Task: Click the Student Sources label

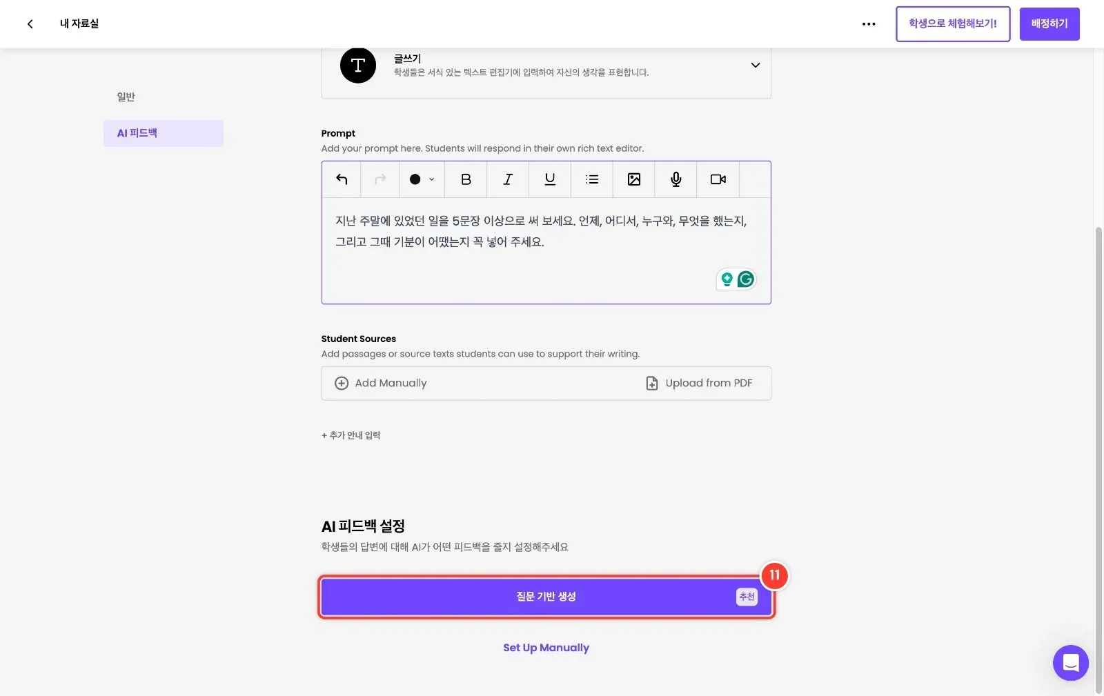Action: [359, 339]
